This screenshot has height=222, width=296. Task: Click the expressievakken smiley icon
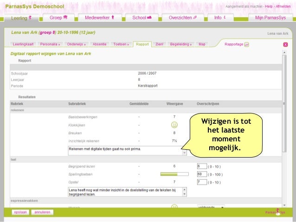pyautogui.click(x=174, y=206)
